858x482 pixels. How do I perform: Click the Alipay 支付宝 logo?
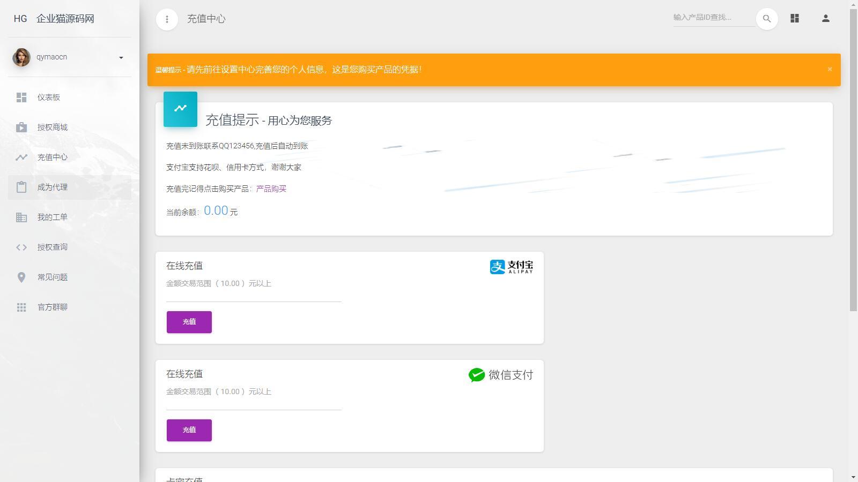(512, 267)
